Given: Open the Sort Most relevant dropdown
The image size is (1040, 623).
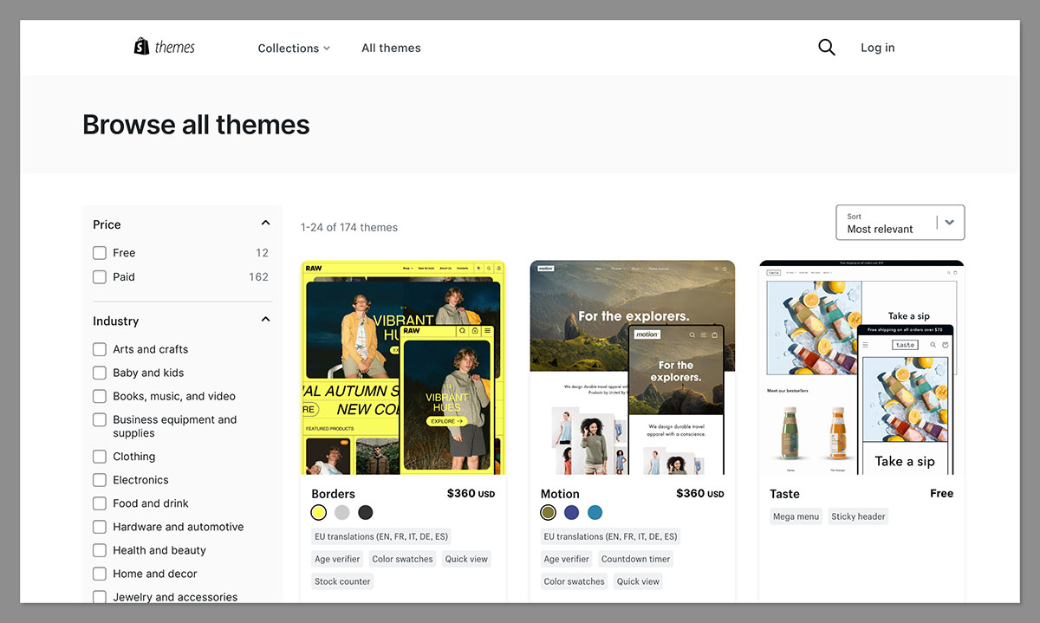Looking at the screenshot, I should tap(900, 223).
